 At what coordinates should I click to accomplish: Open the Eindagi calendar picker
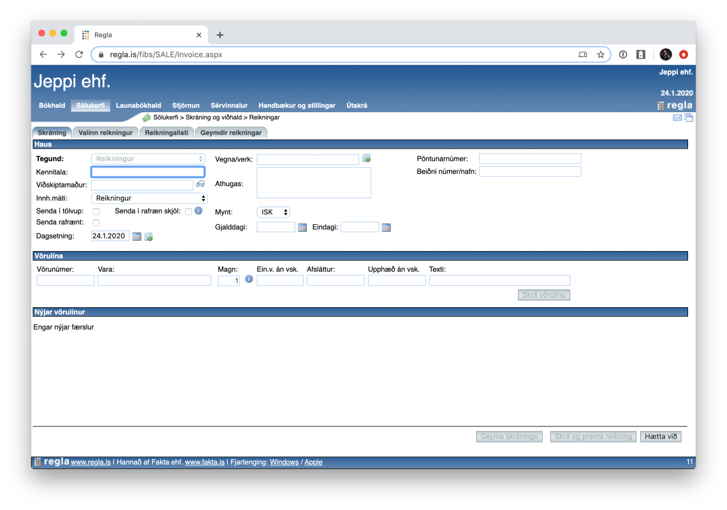pyautogui.click(x=386, y=228)
